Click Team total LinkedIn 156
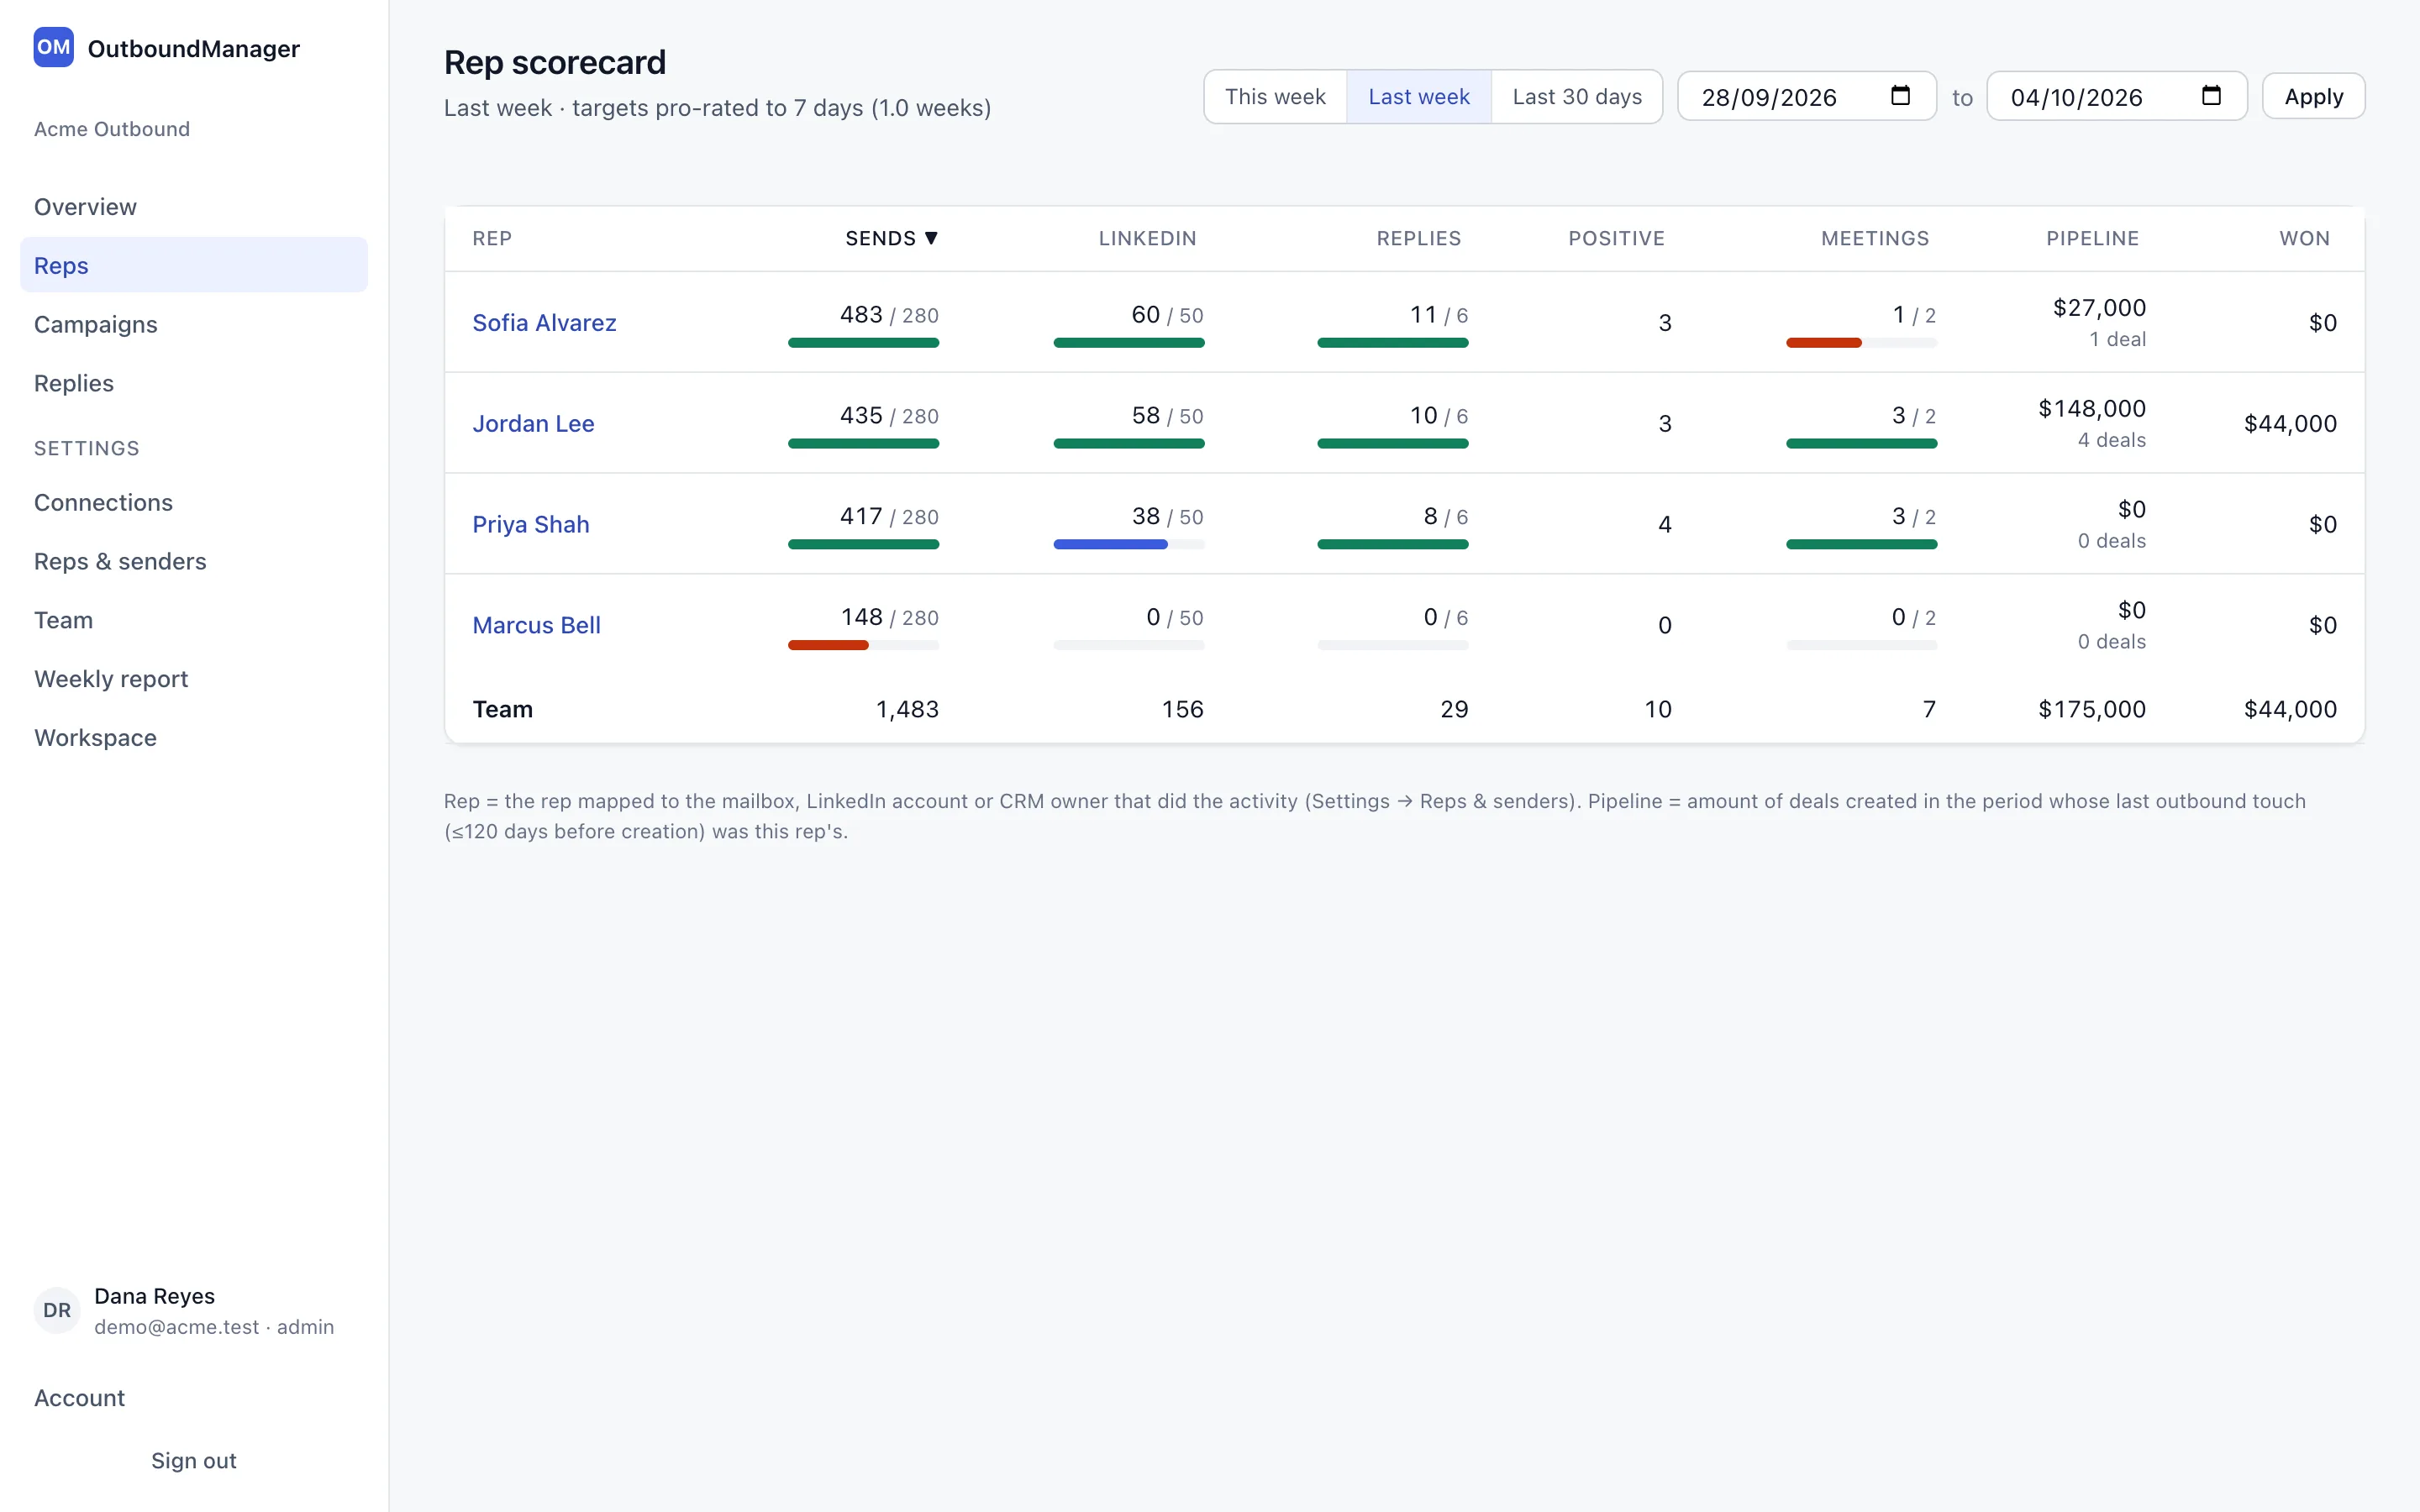This screenshot has width=2420, height=1512. tap(1182, 709)
